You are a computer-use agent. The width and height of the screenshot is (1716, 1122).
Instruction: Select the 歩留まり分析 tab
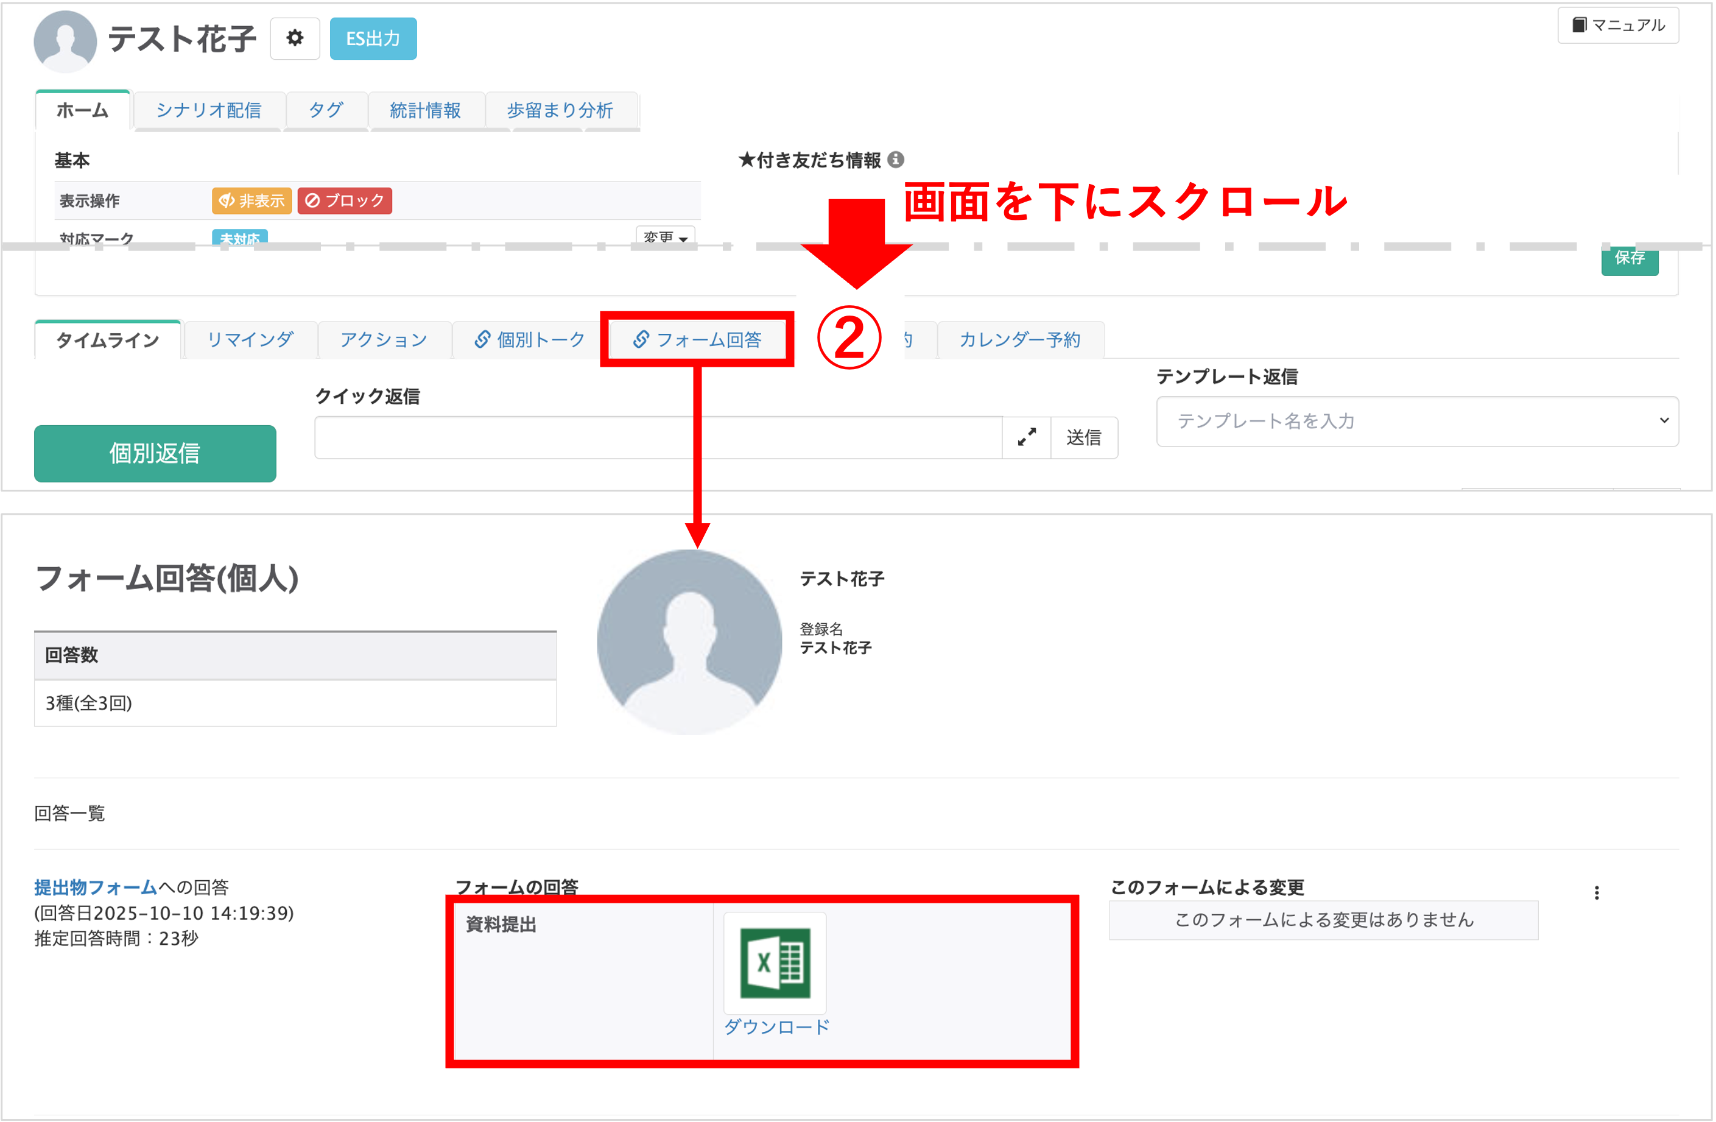coord(560,110)
